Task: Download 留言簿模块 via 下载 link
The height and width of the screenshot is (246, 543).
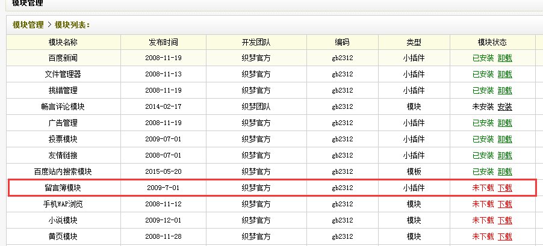Action: click(x=504, y=188)
